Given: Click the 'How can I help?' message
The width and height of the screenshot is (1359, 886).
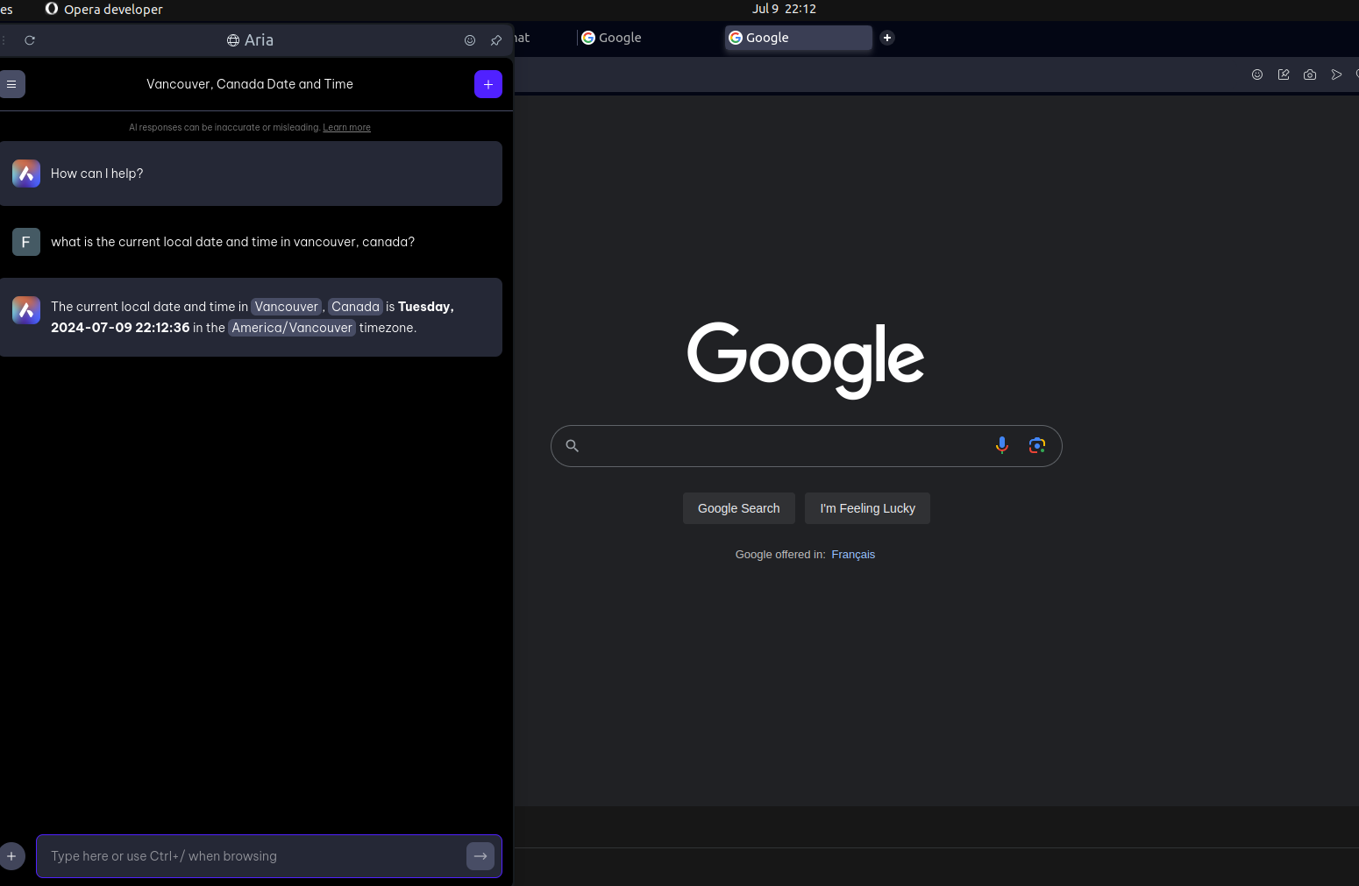Looking at the screenshot, I should (x=96, y=174).
